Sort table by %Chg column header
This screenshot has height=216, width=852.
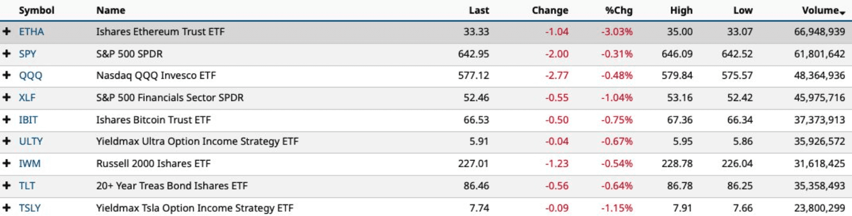(x=619, y=10)
